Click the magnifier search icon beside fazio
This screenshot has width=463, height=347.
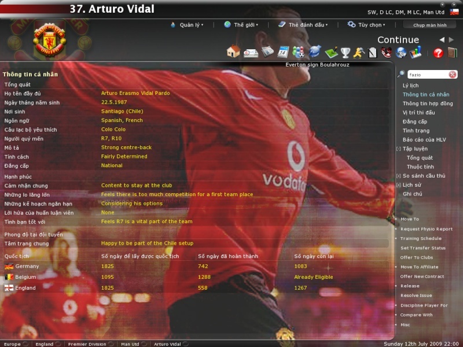[x=400, y=74]
